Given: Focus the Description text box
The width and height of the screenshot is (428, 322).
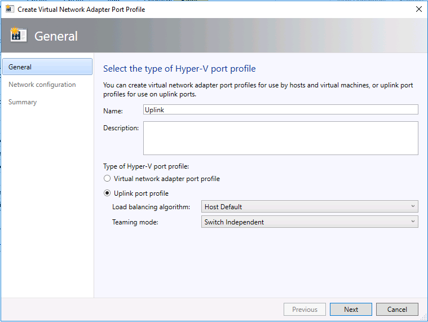Looking at the screenshot, I should (x=280, y=138).
